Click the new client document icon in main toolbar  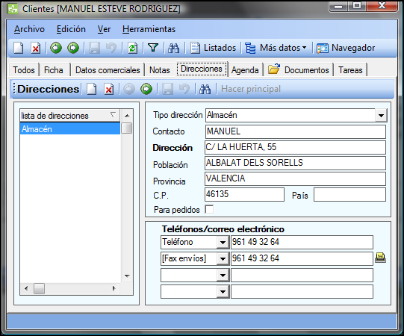coord(18,48)
